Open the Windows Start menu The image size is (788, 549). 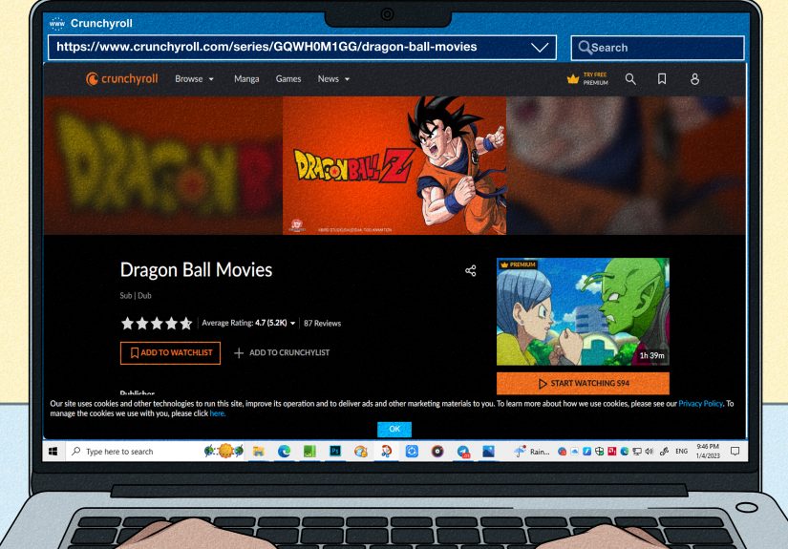(x=53, y=451)
